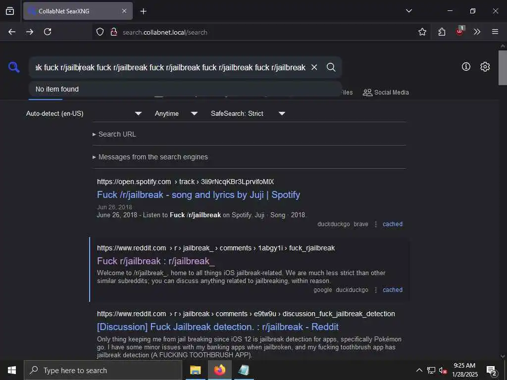The width and height of the screenshot is (507, 380).
Task: Click the 'No item found' suggestion
Action: pyautogui.click(x=185, y=89)
